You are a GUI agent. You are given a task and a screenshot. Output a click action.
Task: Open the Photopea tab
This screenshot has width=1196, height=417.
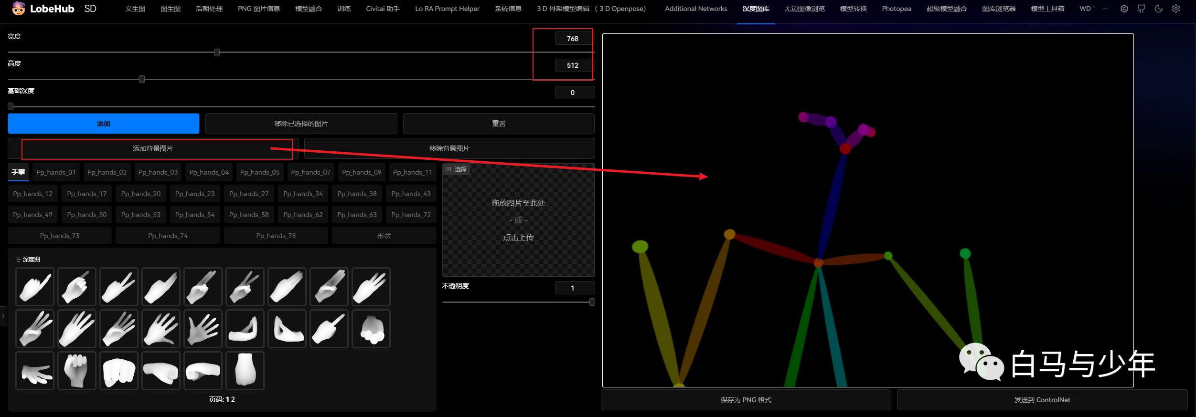(896, 9)
